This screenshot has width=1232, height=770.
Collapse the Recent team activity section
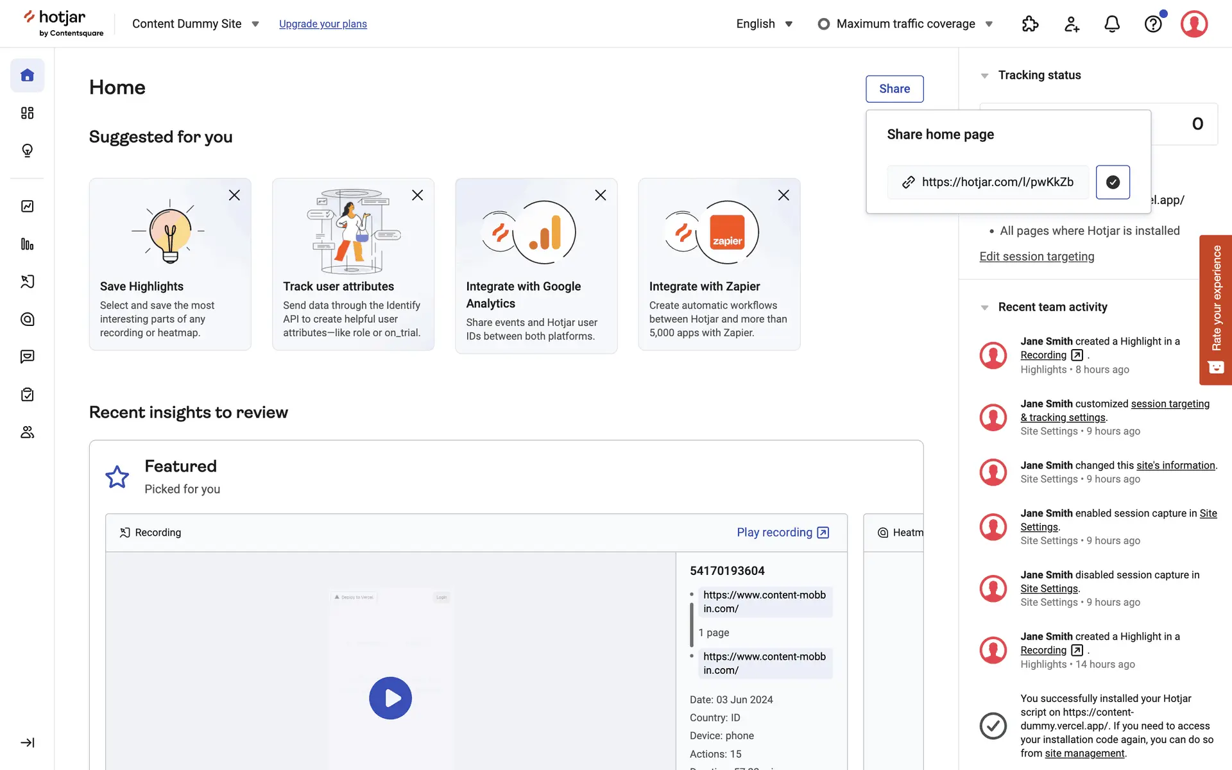(x=984, y=307)
